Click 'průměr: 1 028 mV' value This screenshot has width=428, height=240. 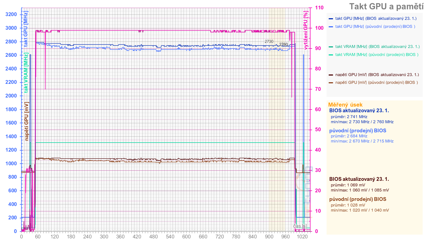[348, 205]
